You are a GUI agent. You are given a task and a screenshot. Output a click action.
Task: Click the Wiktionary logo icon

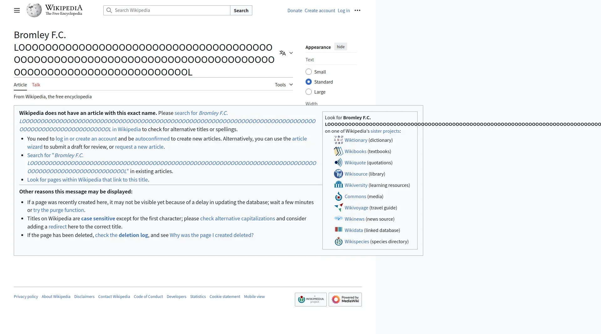(338, 140)
